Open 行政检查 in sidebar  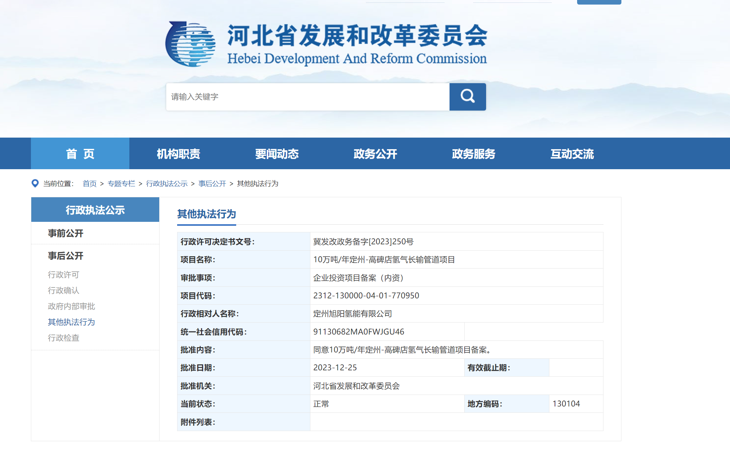tap(64, 338)
